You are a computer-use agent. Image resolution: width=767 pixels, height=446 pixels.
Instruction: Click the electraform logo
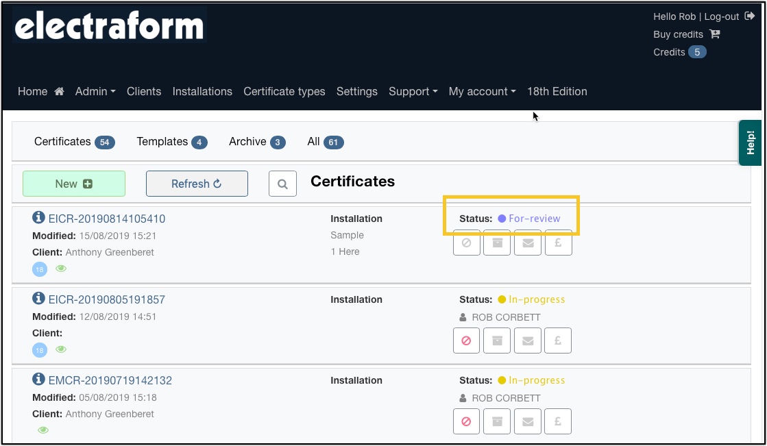tap(109, 25)
